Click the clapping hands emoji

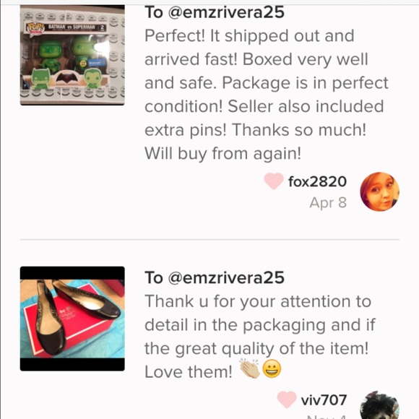click(x=249, y=369)
